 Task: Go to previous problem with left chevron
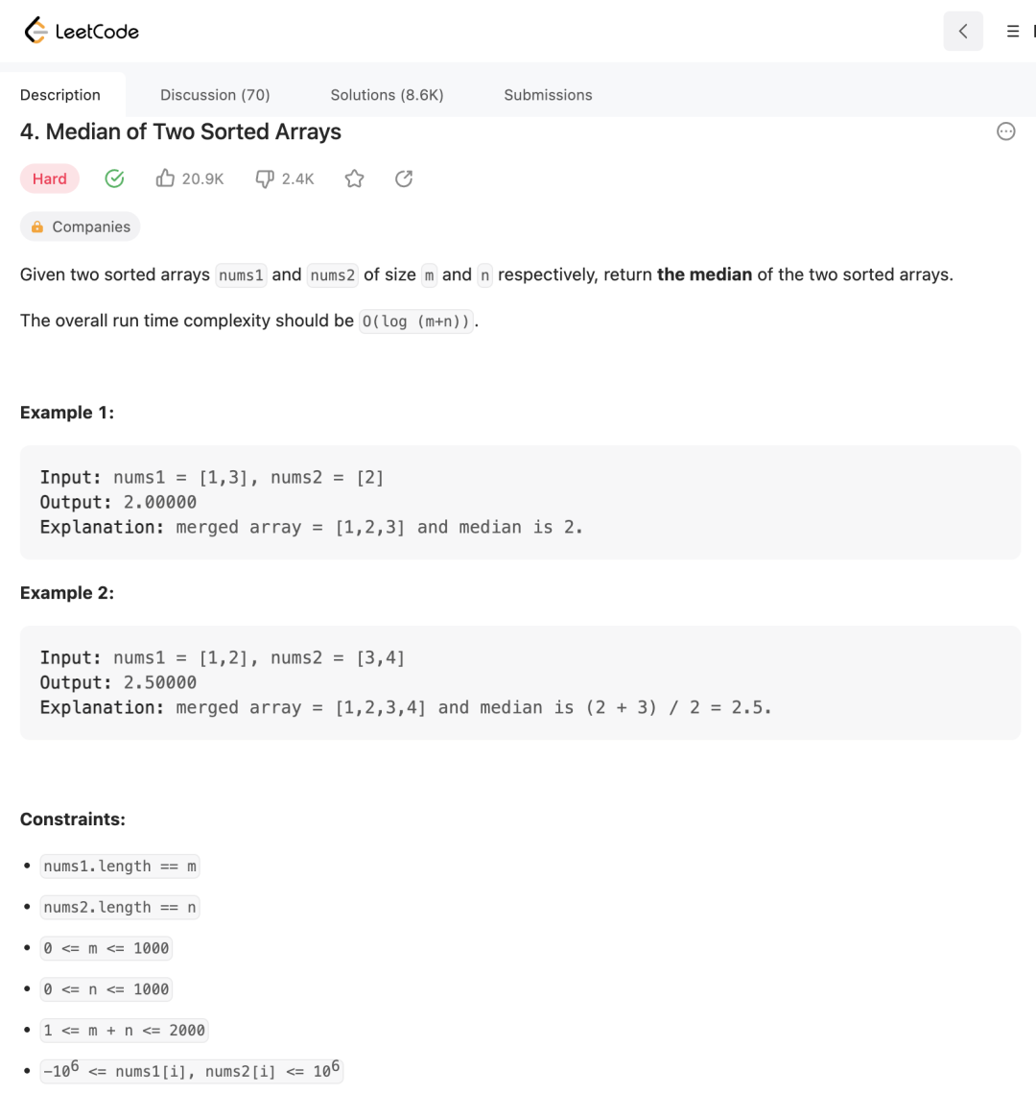(963, 32)
